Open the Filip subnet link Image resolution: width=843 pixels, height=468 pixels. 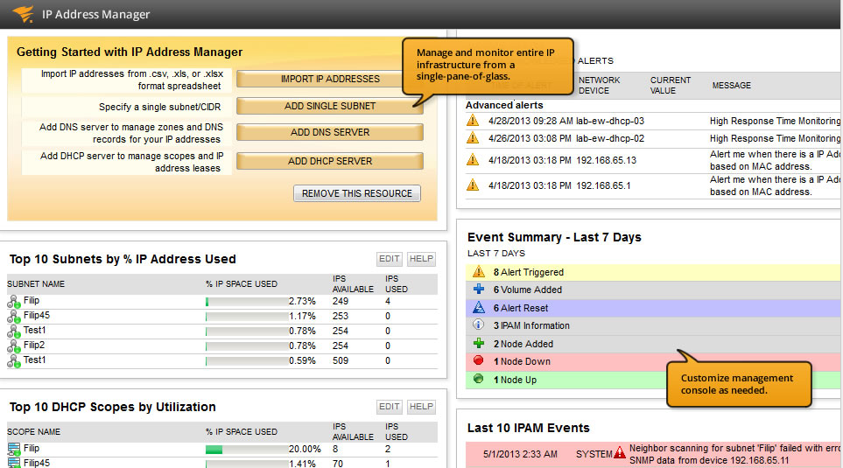coord(32,300)
